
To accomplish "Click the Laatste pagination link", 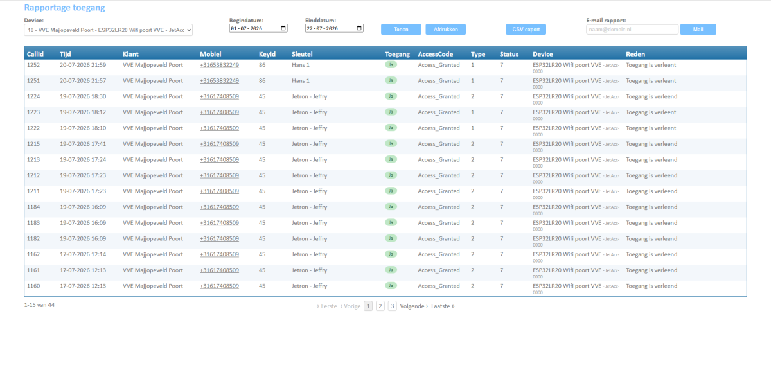I will [443, 306].
